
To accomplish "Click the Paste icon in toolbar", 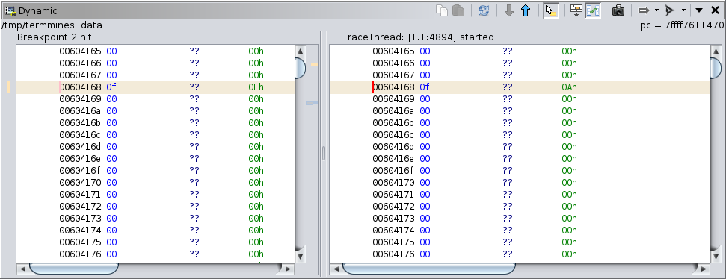I will [x=458, y=10].
